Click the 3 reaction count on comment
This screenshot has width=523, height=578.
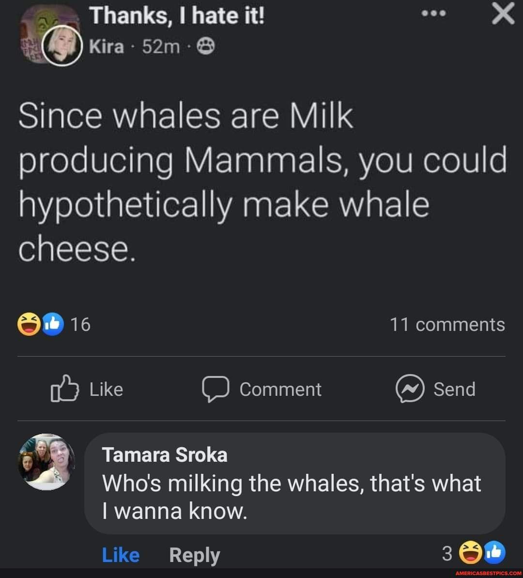[446, 553]
